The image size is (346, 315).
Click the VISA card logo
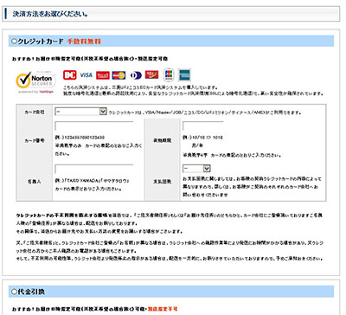[86, 75]
